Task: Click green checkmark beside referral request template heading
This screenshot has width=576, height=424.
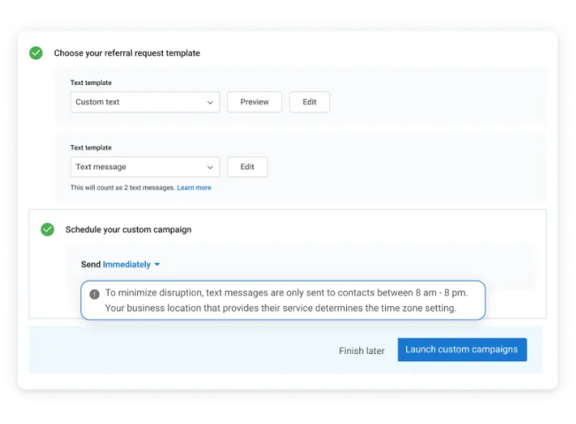Action: (x=36, y=53)
